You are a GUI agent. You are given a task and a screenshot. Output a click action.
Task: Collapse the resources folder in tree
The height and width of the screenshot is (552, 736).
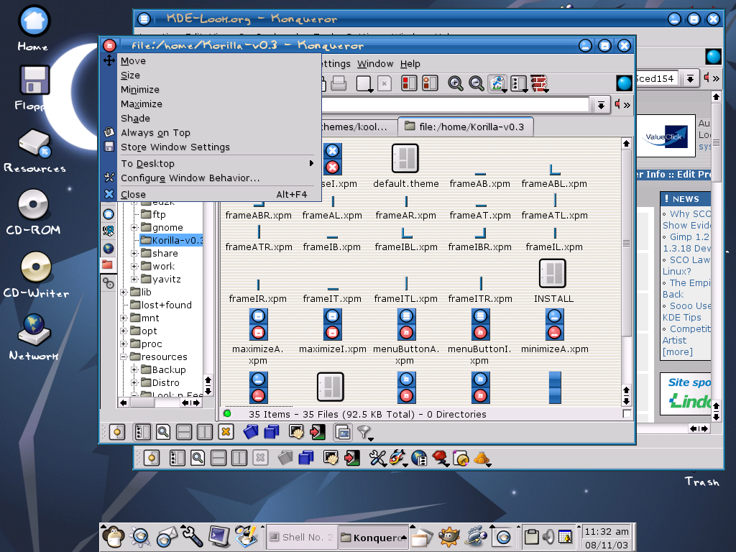[124, 356]
